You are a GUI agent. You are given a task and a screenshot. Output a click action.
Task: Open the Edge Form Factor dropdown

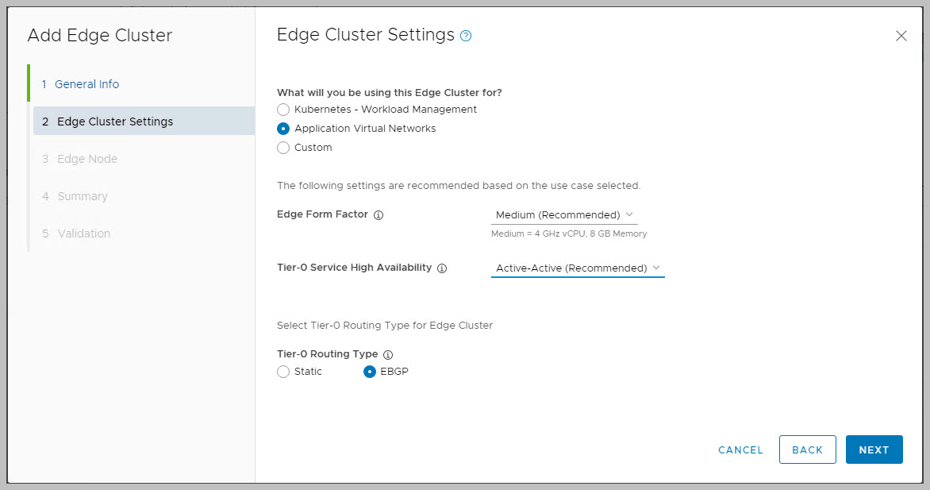(x=564, y=215)
